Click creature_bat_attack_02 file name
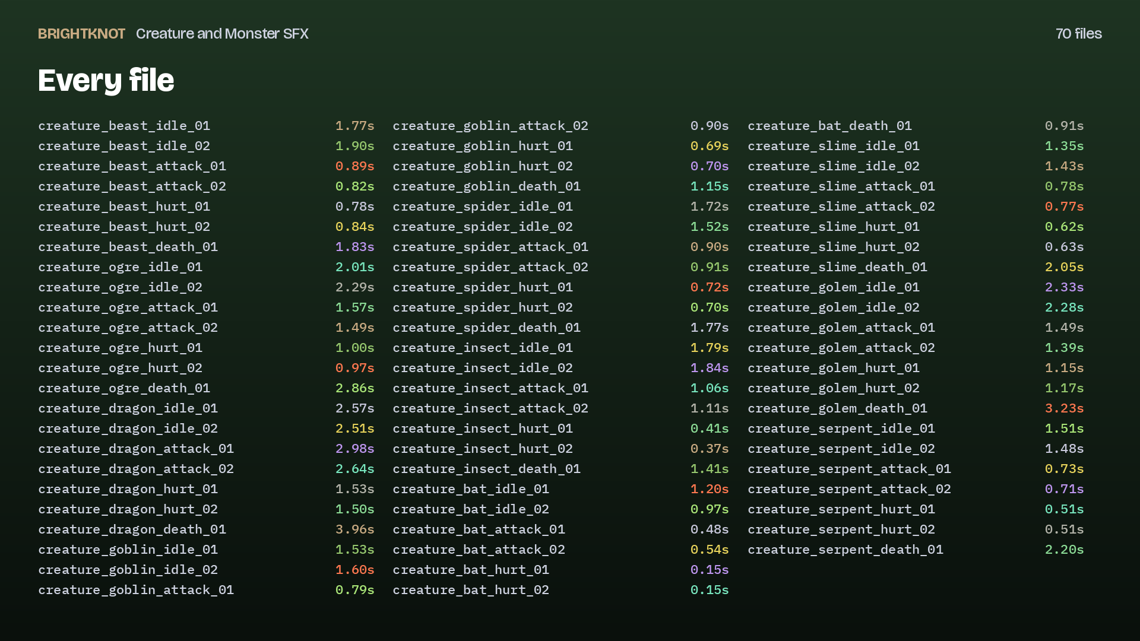The image size is (1140, 641). [x=479, y=550]
